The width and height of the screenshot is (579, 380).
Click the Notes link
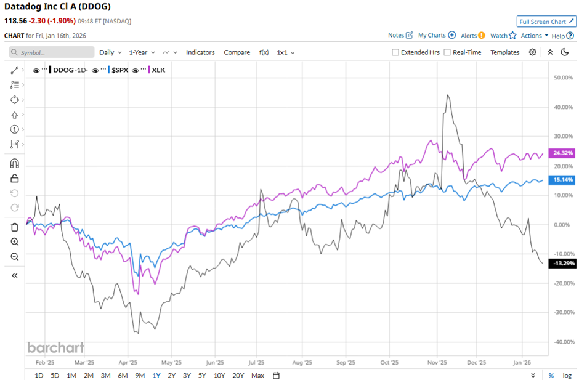(x=396, y=35)
